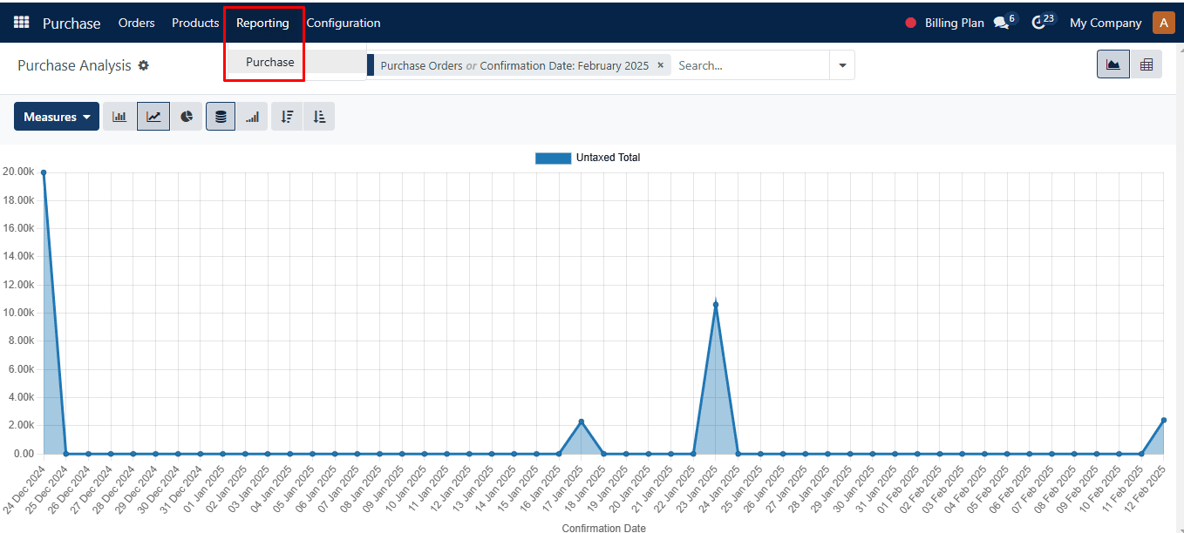Viewport: 1184px width, 533px height.
Task: Open the apps grid home menu
Action: click(22, 23)
